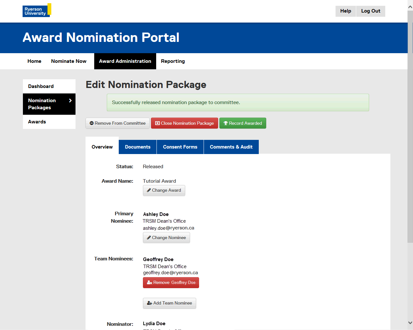Open the Reporting menu item
Image resolution: width=413 pixels, height=330 pixels.
click(x=173, y=61)
